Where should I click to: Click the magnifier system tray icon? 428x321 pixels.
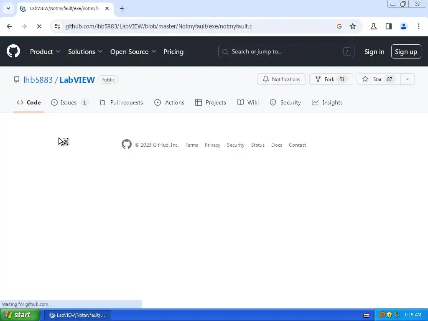[382, 315]
